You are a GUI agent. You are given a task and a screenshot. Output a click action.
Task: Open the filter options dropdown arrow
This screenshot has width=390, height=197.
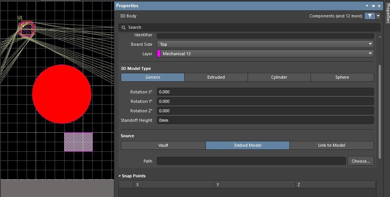(x=378, y=16)
